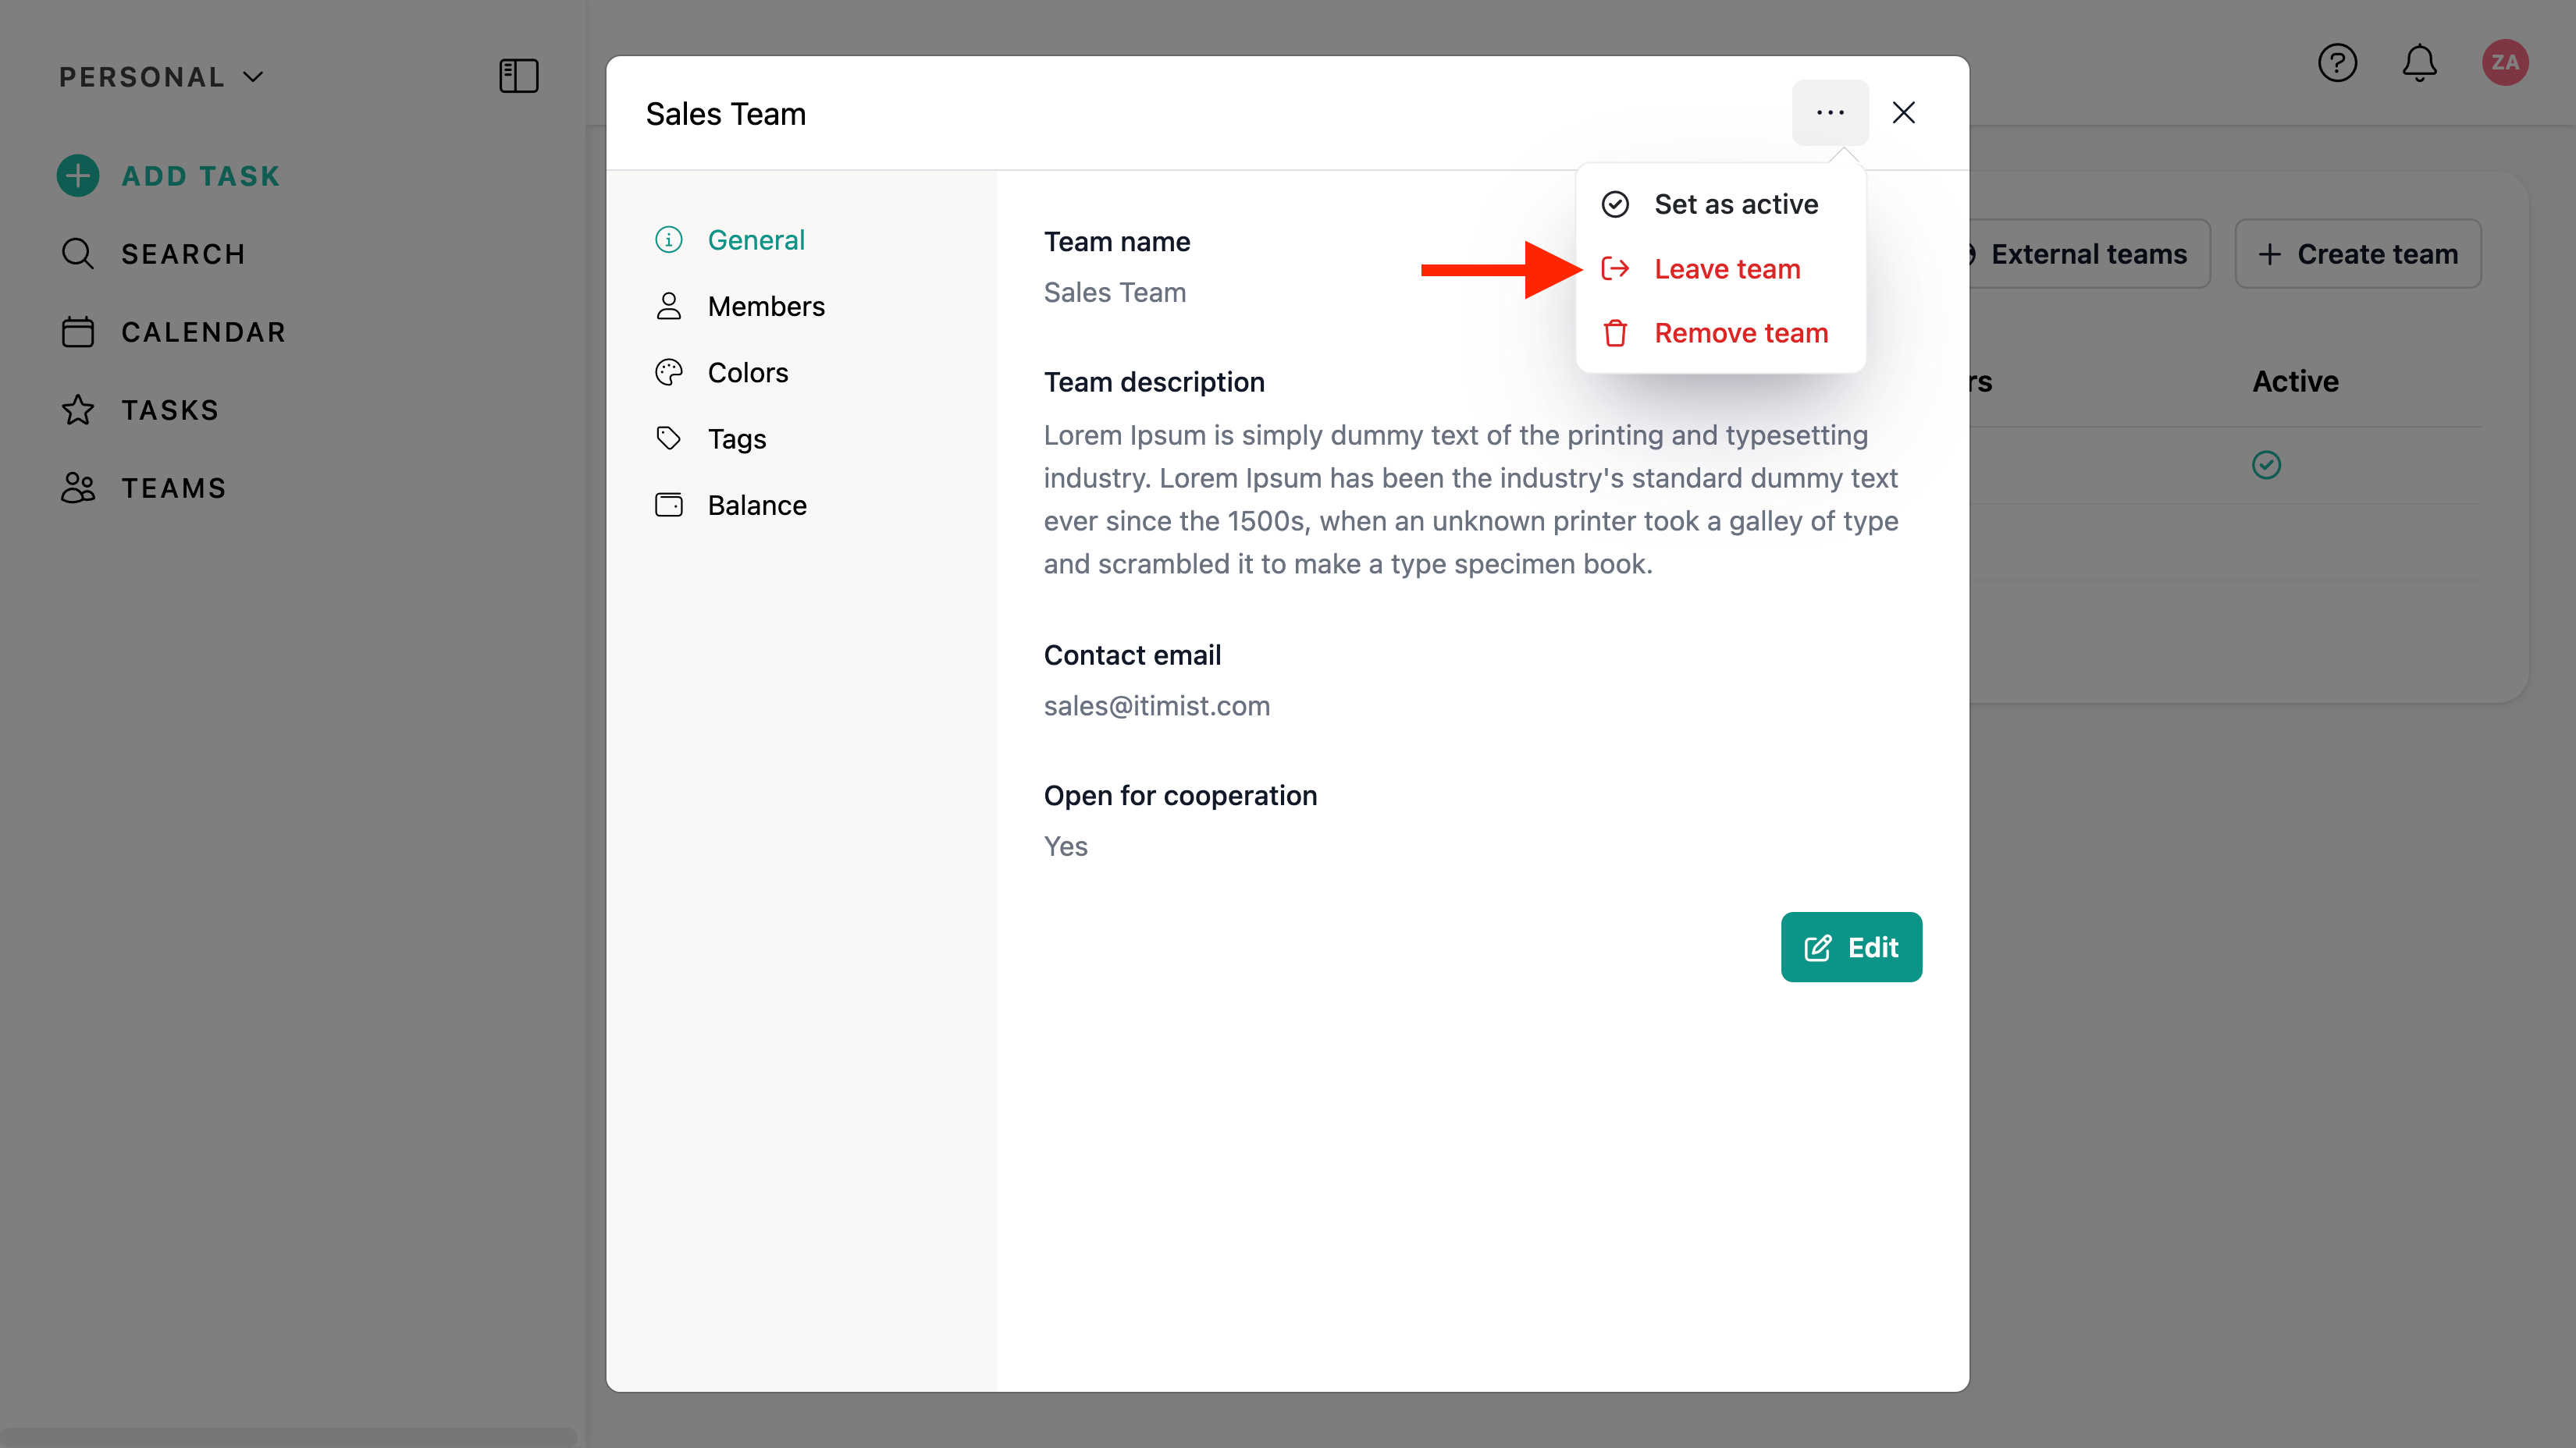Screen dimensions: 2576x1448
Task: Open the notifications bell icon
Action: (2419, 63)
